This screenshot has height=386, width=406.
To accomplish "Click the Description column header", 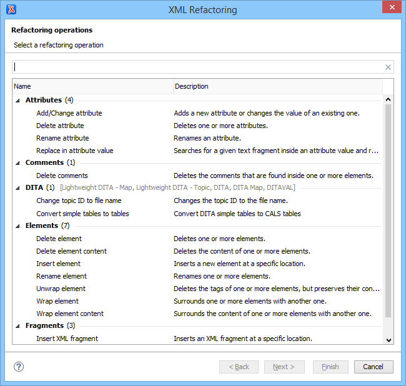I will [x=277, y=86].
